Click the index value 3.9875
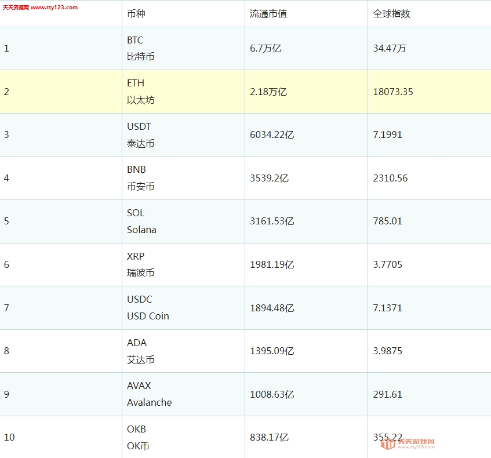The width and height of the screenshot is (491, 458). tap(387, 351)
